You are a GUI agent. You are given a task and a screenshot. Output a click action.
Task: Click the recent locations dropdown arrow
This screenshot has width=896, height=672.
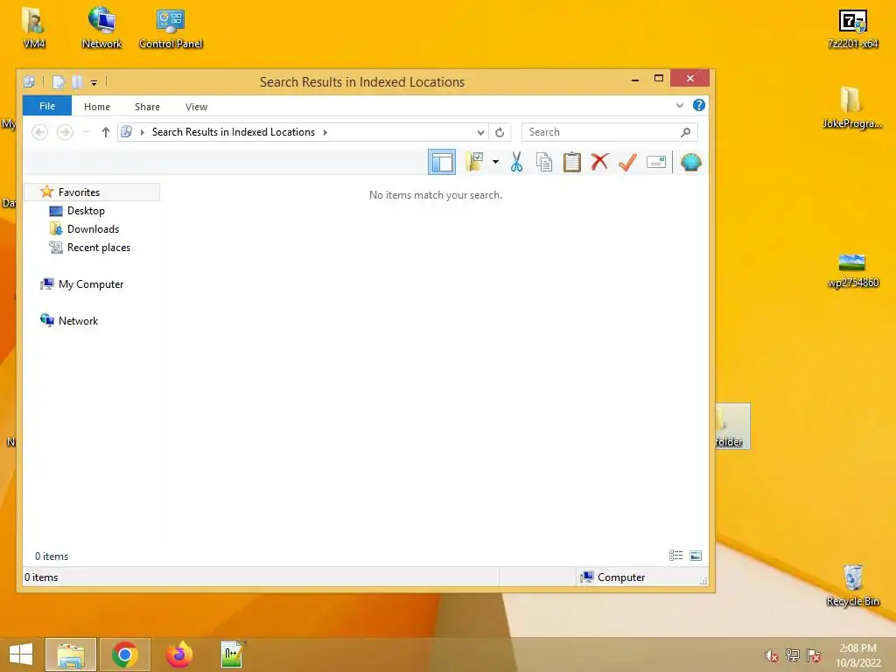click(86, 133)
